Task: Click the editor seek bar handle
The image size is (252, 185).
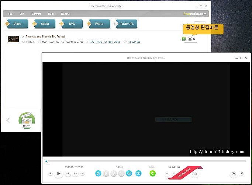Action: [46, 161]
